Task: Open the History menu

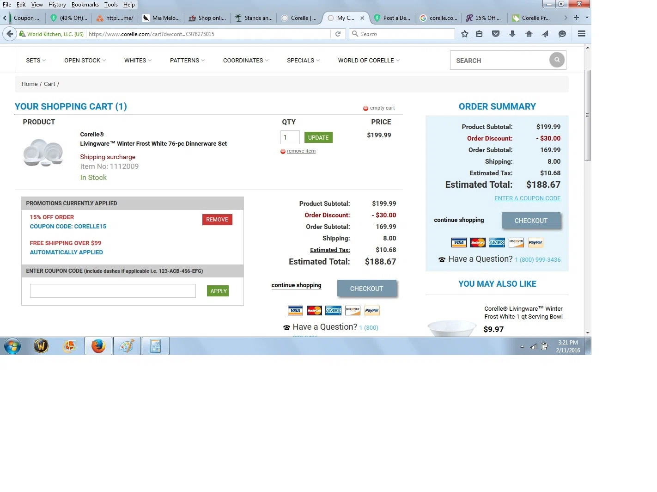Action: pyautogui.click(x=57, y=4)
